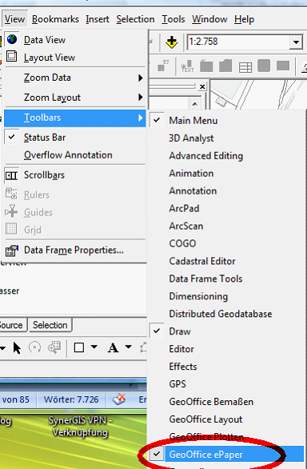
Task: Select the New Rectangle drawing tool
Action: coord(79,347)
